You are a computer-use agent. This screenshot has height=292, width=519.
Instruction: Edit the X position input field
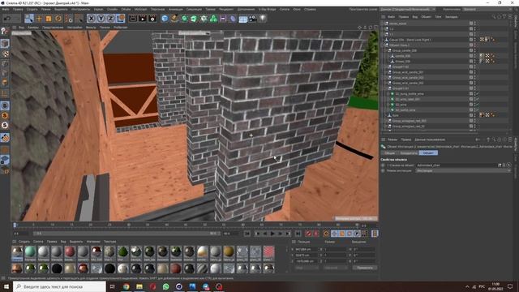(x=307, y=249)
